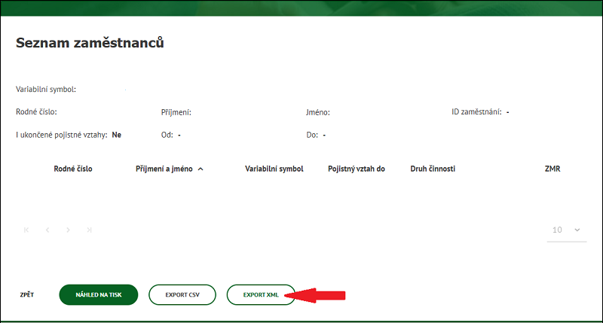Open the NÁHLED NA TISK print preview
The width and height of the screenshot is (603, 323).
[x=98, y=295]
